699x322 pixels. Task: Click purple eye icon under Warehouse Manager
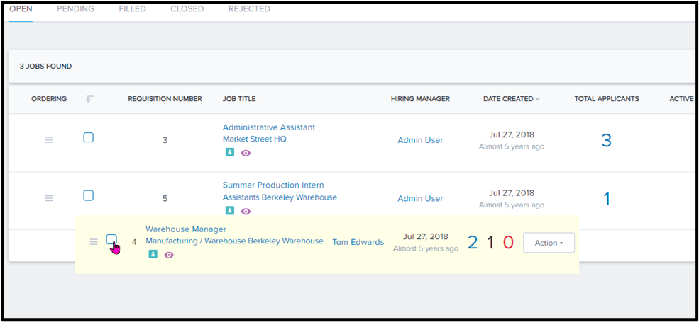(x=169, y=255)
